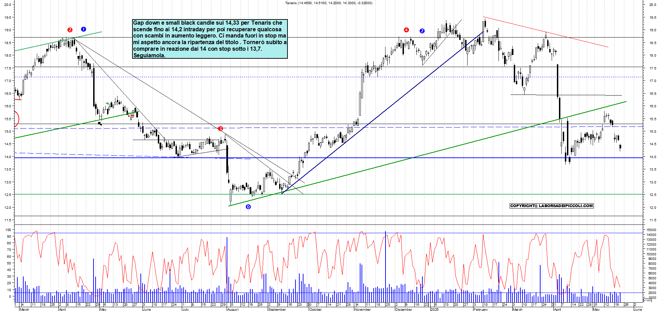Image resolution: width=657 pixels, height=311 pixels.
Task: Click the 14000 volume axis label
Action: click(651, 235)
